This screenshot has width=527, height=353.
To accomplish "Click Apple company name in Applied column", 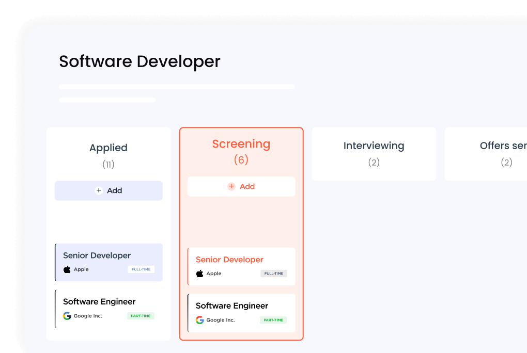I will click(81, 269).
